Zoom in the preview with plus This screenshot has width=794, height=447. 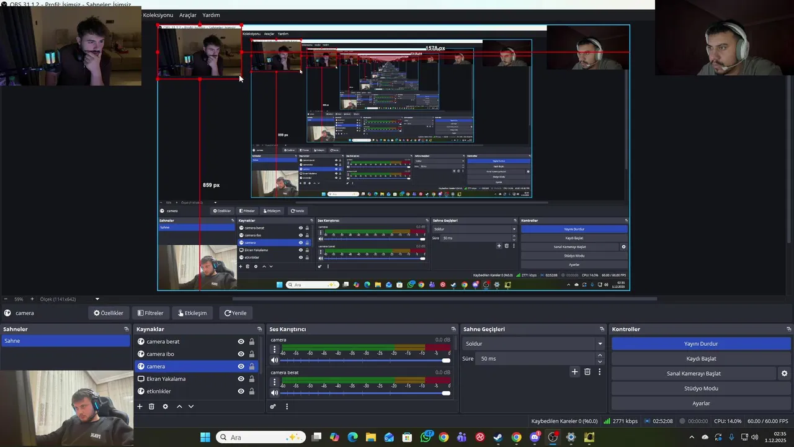click(32, 299)
